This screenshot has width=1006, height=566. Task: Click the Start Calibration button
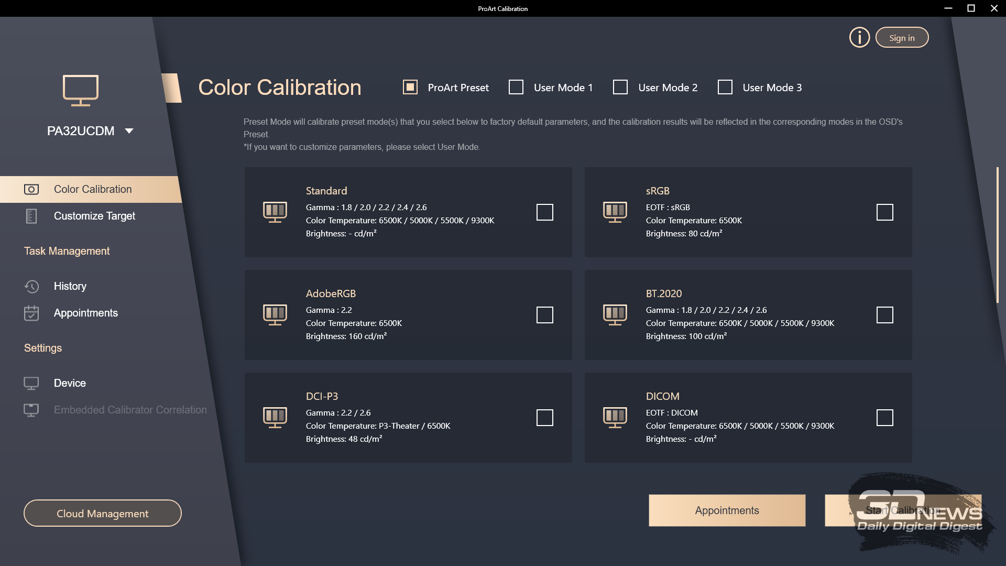tap(903, 510)
